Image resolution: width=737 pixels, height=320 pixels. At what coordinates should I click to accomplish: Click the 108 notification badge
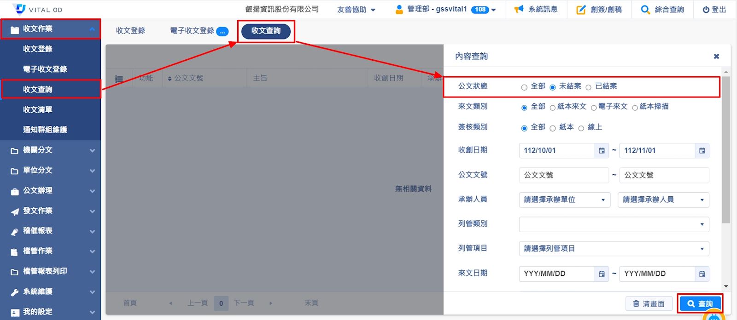(x=480, y=9)
